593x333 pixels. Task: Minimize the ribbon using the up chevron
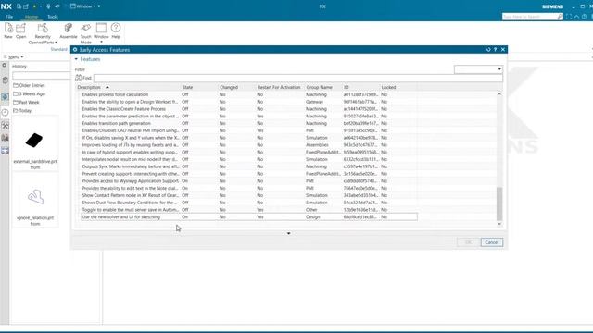[576, 17]
